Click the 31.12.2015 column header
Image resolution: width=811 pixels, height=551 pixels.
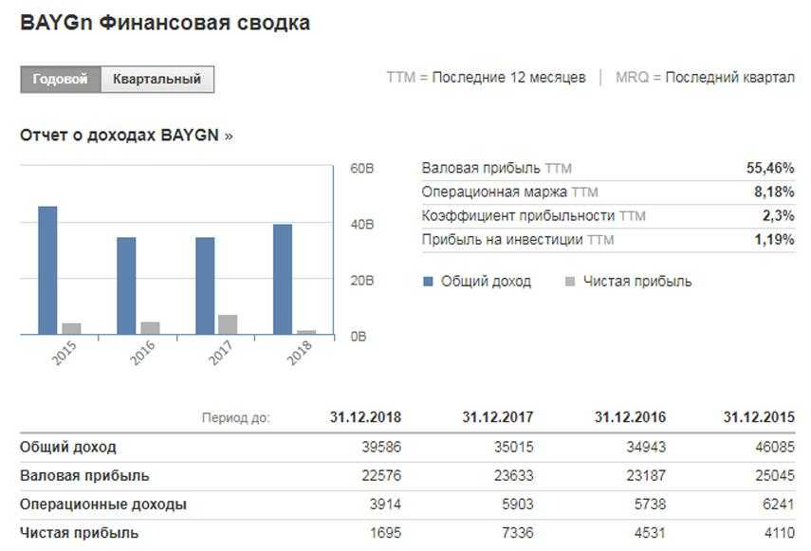(x=759, y=417)
